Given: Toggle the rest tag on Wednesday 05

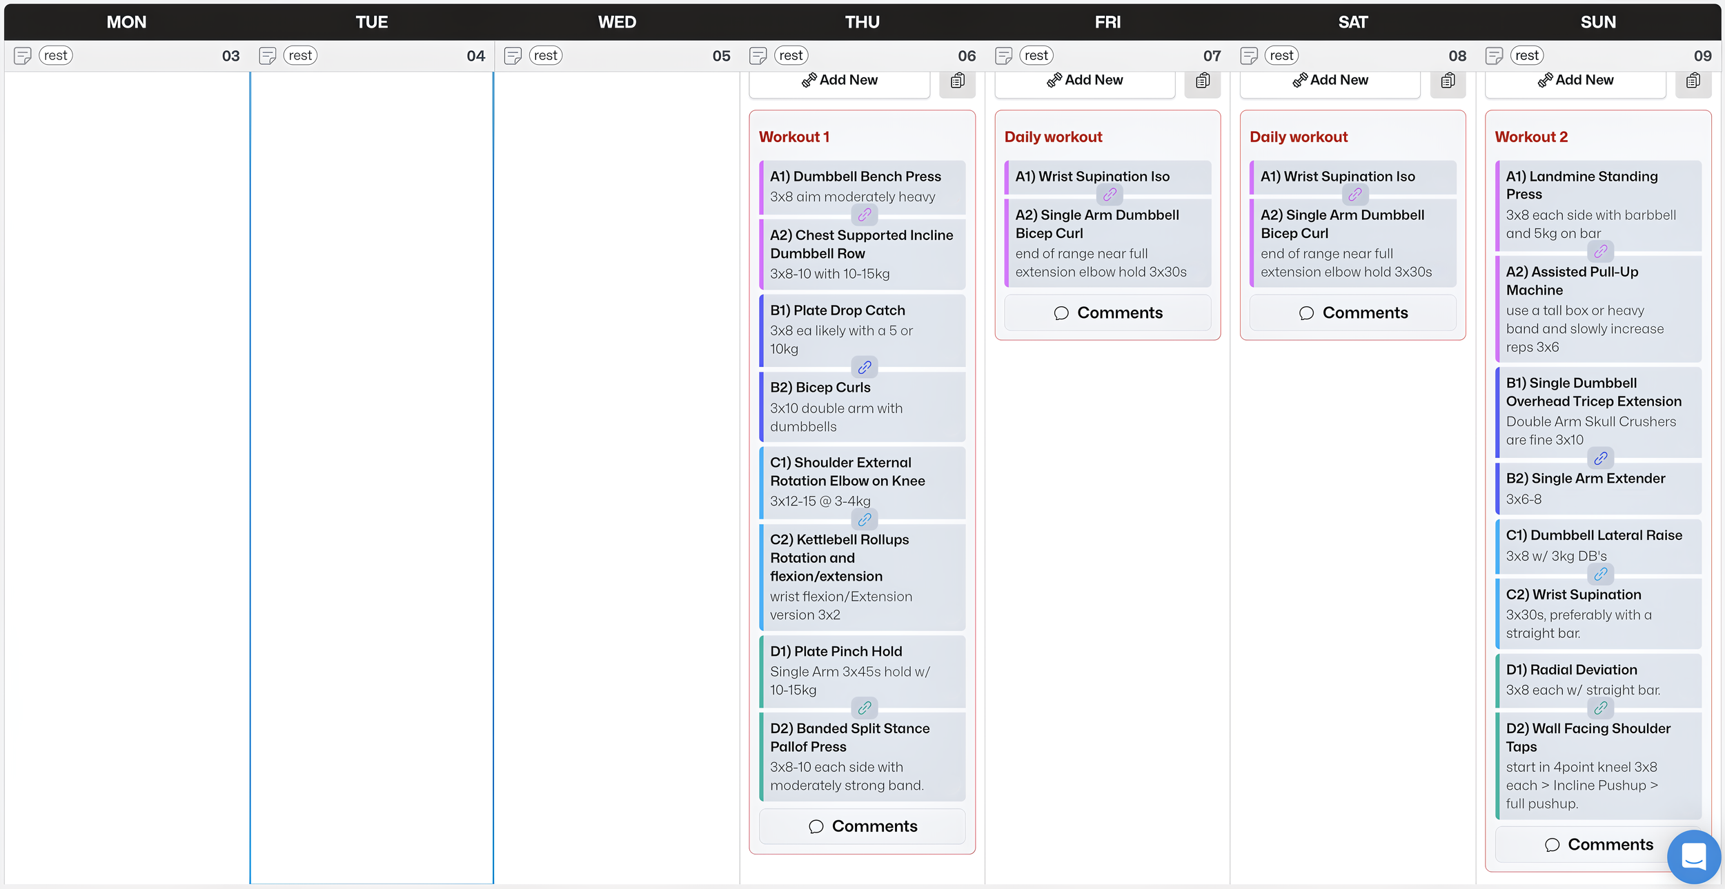Looking at the screenshot, I should click(546, 55).
